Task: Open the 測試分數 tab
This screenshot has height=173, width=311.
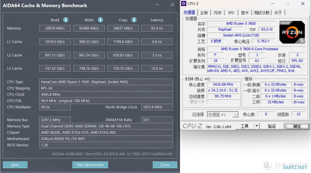Action: point(261,13)
